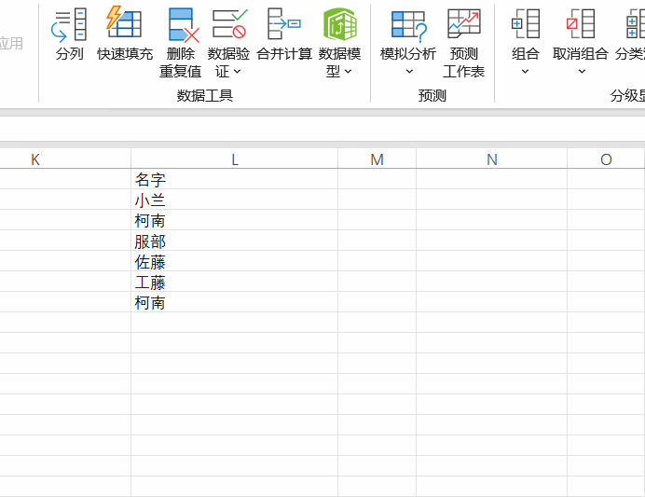Open the 取消组合 (Ungroup) dropdown arrow
Screen dimensions: 645x497
581,72
